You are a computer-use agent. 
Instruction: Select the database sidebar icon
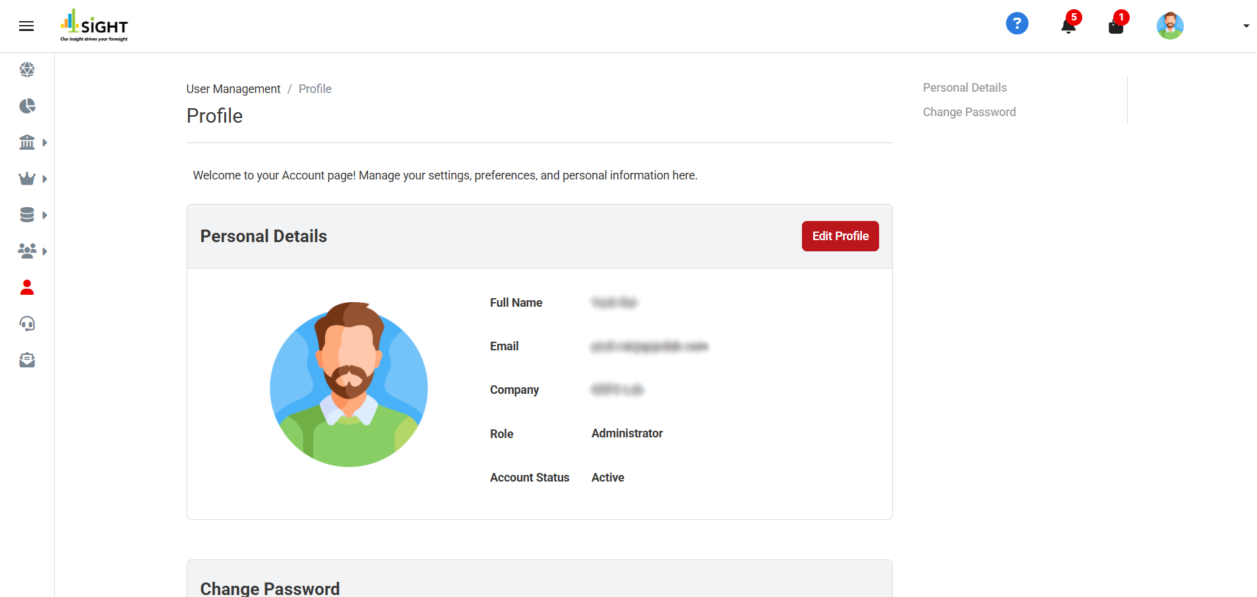point(26,214)
